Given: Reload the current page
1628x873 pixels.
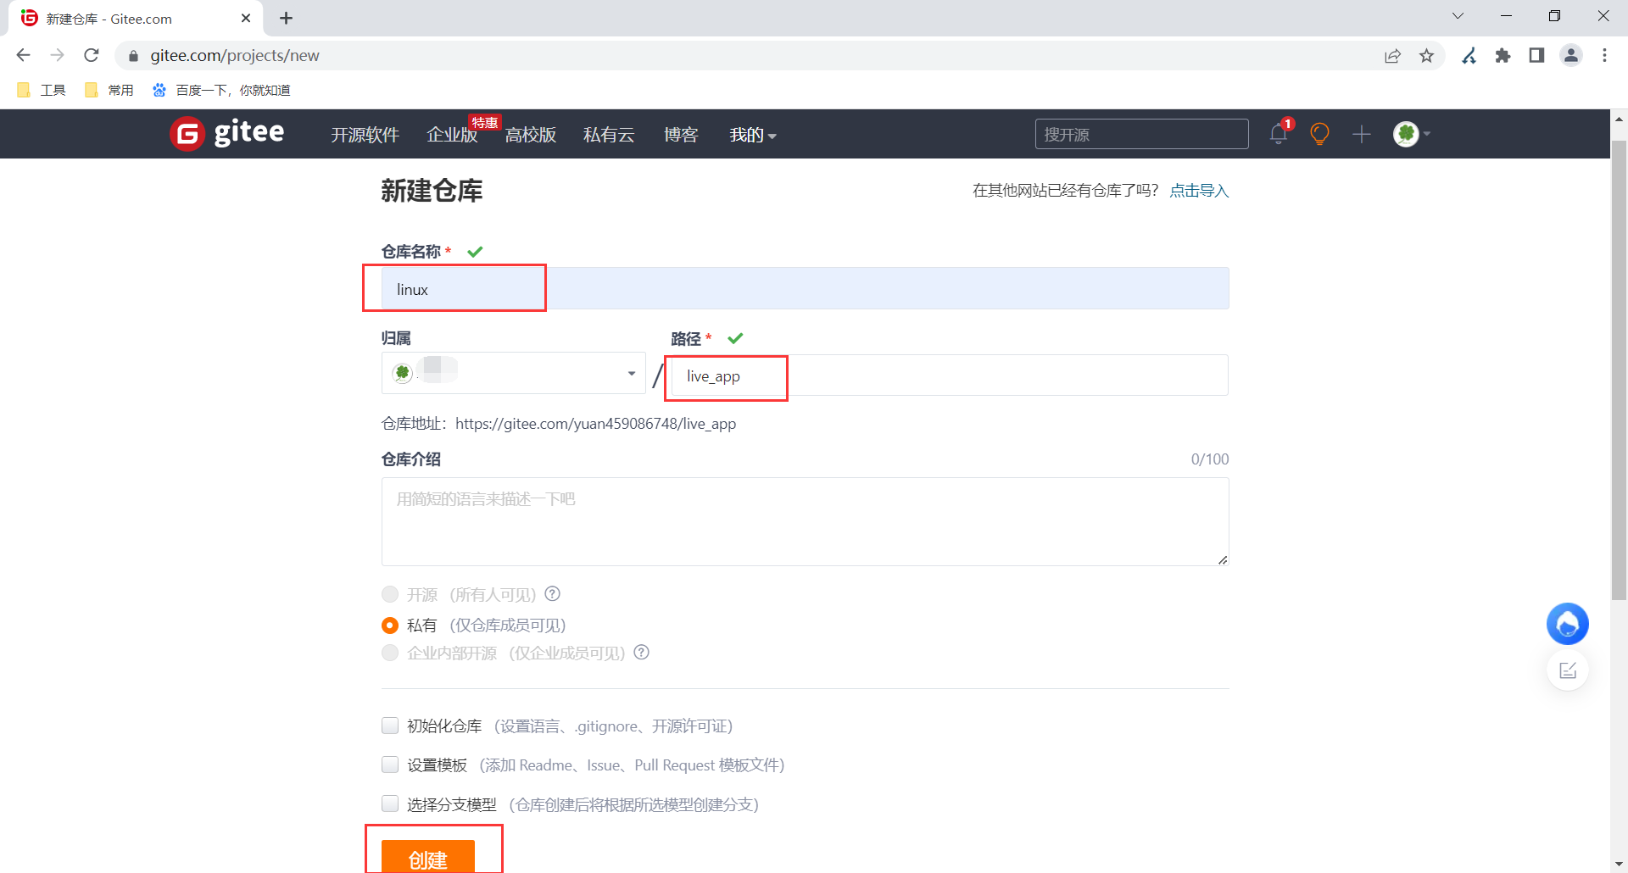Looking at the screenshot, I should pyautogui.click(x=92, y=55).
